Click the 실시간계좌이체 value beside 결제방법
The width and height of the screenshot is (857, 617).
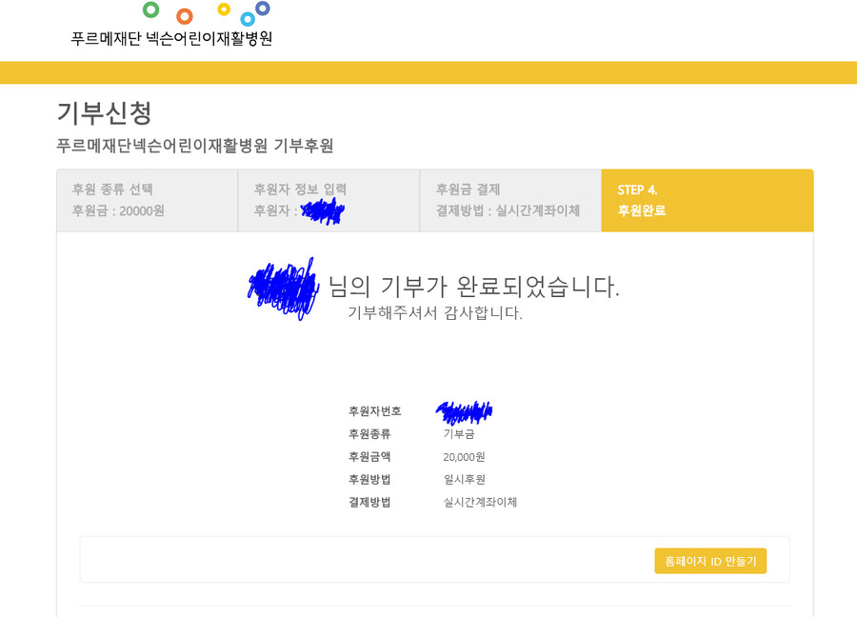[x=480, y=502]
